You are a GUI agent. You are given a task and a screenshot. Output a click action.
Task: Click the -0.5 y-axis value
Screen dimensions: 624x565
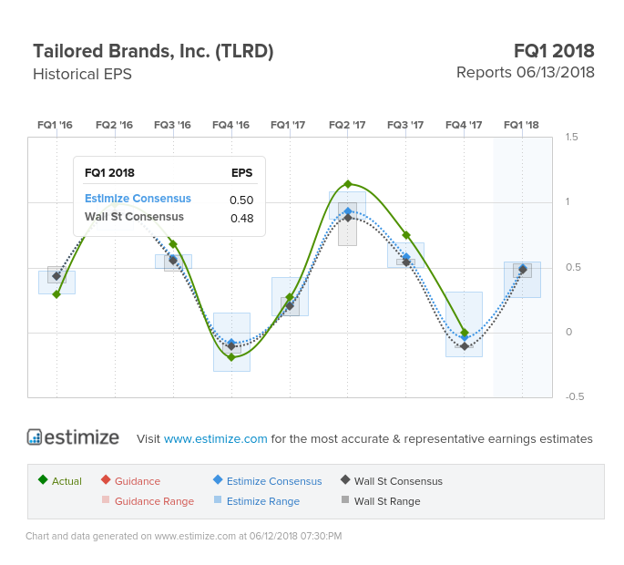575,396
